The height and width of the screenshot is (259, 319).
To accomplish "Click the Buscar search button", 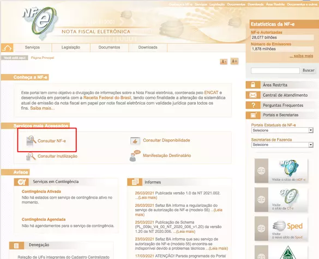I will pos(309,70).
